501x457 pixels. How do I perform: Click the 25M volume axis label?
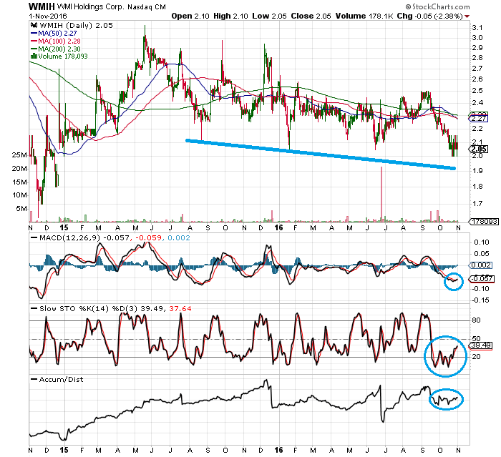(x=19, y=155)
